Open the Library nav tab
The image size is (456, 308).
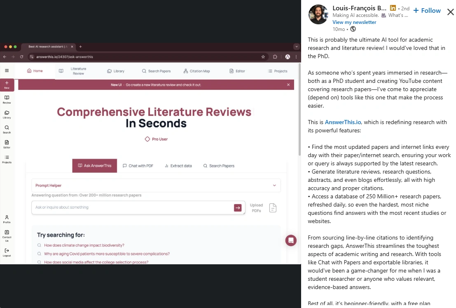(x=116, y=71)
